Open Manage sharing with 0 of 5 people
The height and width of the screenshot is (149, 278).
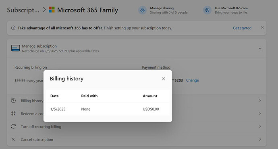[x=168, y=10]
